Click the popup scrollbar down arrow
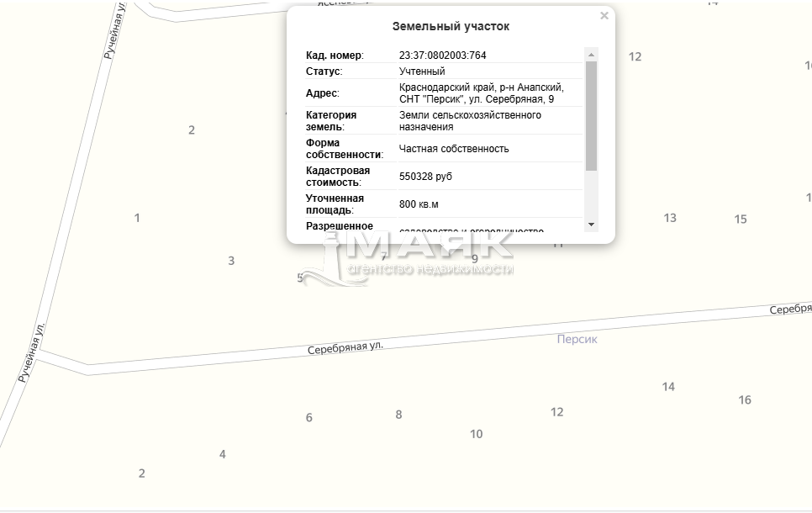 pyautogui.click(x=591, y=225)
